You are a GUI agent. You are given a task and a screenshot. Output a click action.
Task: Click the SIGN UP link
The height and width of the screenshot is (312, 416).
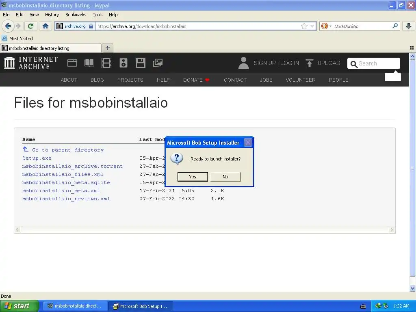click(x=264, y=63)
